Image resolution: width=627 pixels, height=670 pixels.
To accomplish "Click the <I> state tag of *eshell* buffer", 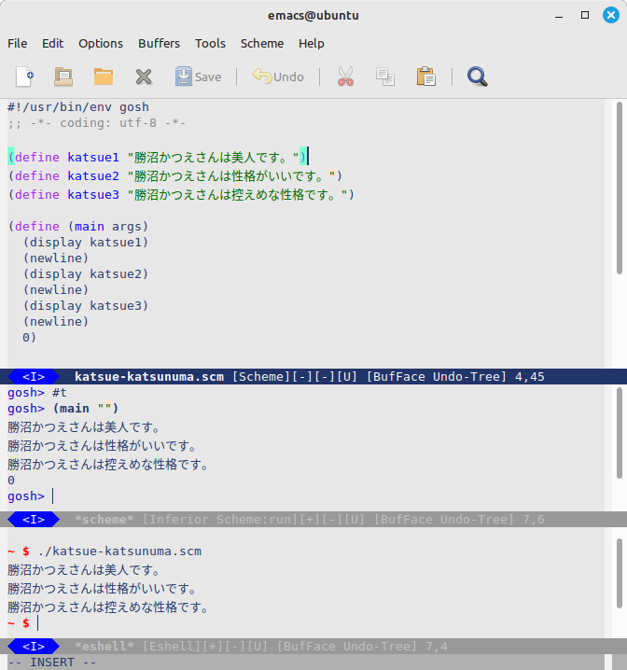I will pos(34,647).
